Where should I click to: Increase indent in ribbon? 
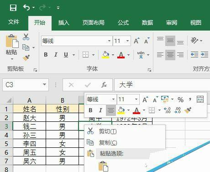(205, 55)
